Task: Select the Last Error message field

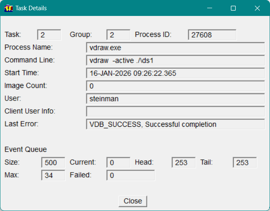Action: pos(175,124)
